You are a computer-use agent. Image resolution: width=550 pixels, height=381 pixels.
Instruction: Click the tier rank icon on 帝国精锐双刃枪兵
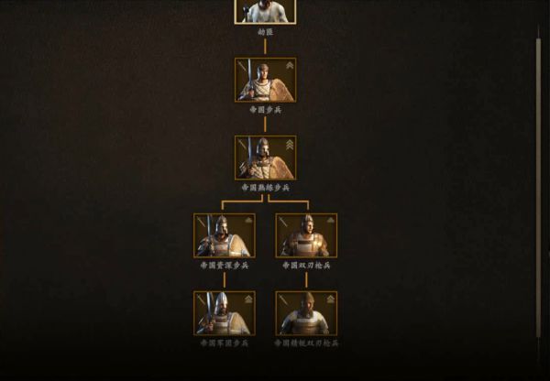pos(331,299)
